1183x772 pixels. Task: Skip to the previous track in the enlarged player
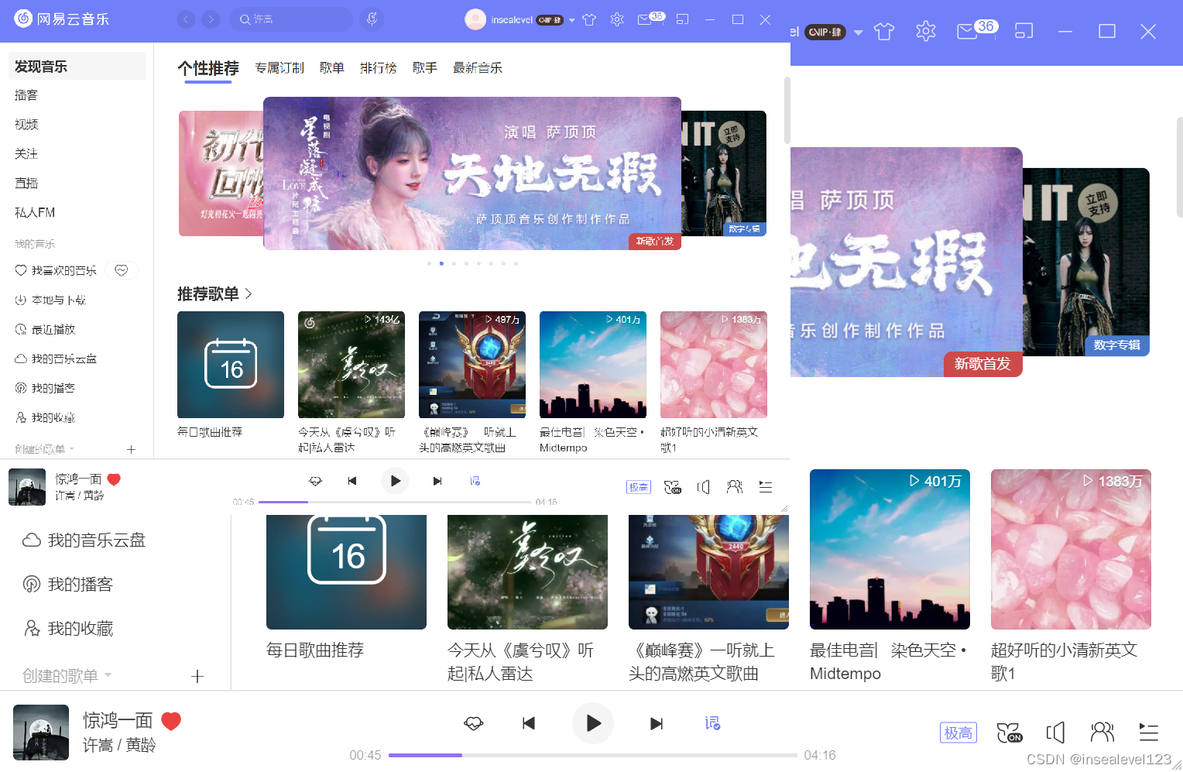pyautogui.click(x=529, y=723)
